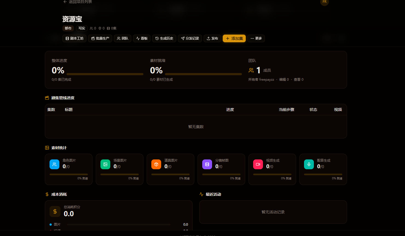The width and height of the screenshot is (405, 236).
Task: Click the 角色图片 progress bar
Action: pos(69,174)
